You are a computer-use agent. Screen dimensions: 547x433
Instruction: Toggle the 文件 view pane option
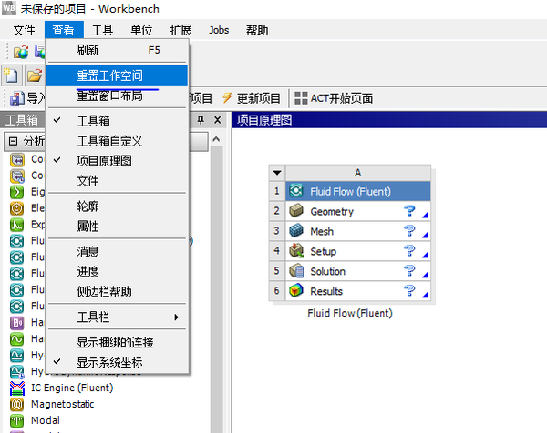click(118, 181)
